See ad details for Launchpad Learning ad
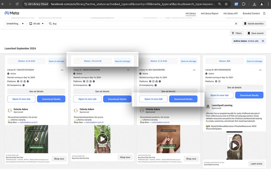 pos(234,88)
